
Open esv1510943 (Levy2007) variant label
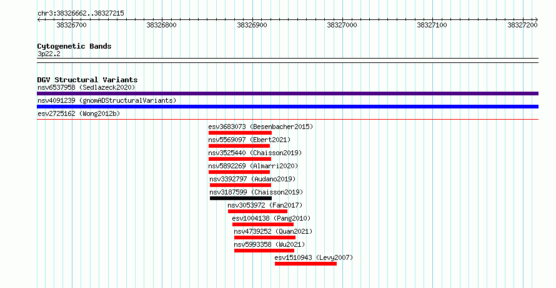[x=314, y=257]
